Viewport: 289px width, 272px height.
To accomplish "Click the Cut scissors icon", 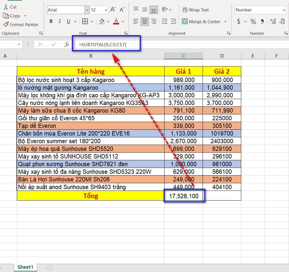I will point(6,7).
